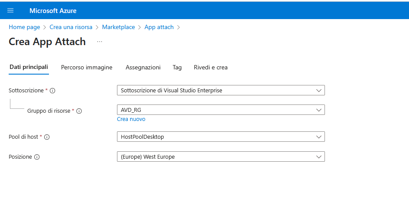The image size is (409, 199).
Task: Click the Posizione info icon
Action: (x=37, y=157)
